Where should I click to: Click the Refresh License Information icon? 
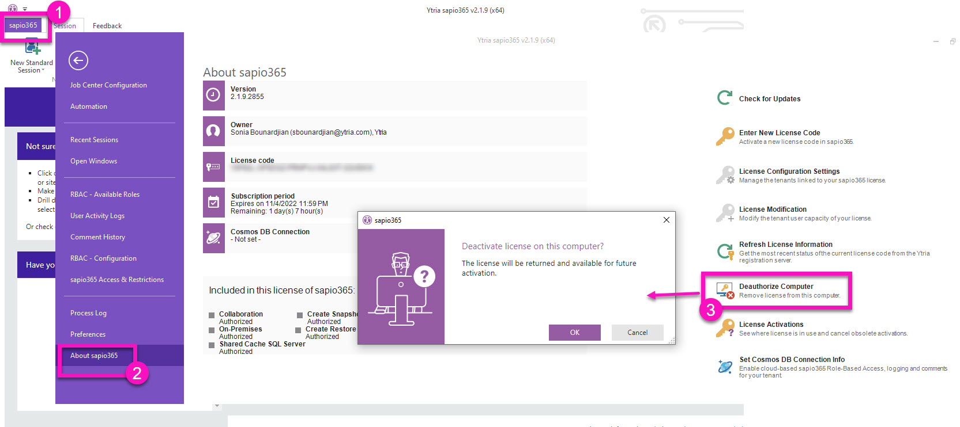pos(725,251)
